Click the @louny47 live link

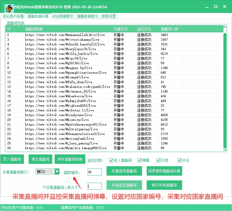point(57,77)
